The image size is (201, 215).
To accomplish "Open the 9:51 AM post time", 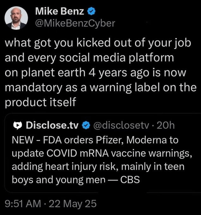I will tap(23, 204).
